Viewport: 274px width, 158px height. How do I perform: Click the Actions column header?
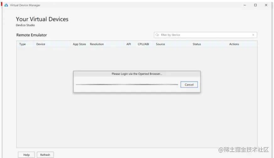pyautogui.click(x=234, y=44)
